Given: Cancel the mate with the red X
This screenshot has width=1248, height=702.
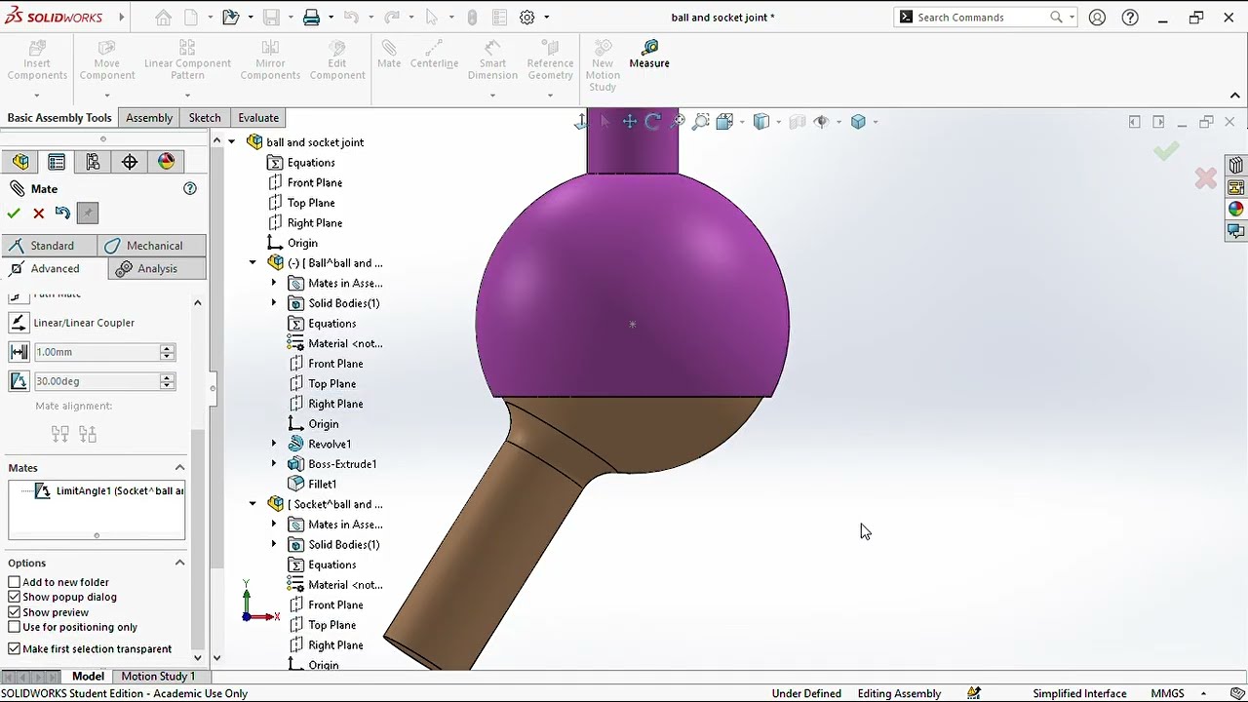Looking at the screenshot, I should [x=38, y=214].
